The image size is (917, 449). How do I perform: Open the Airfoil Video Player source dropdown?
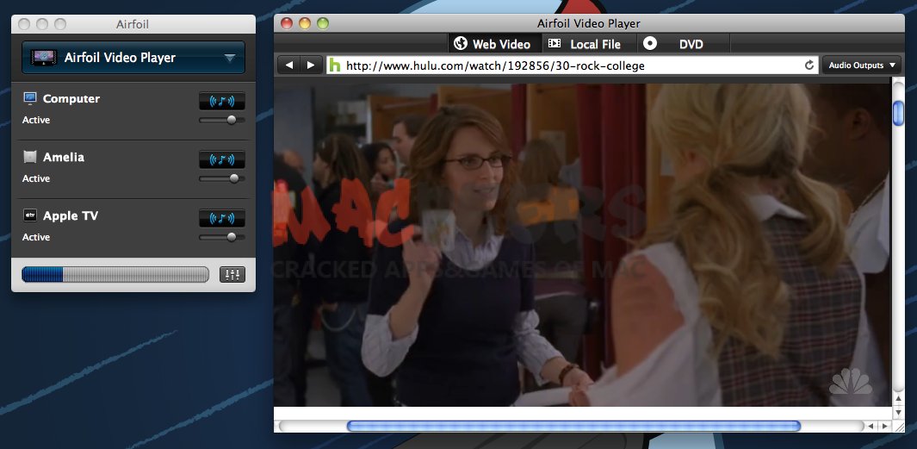point(133,58)
